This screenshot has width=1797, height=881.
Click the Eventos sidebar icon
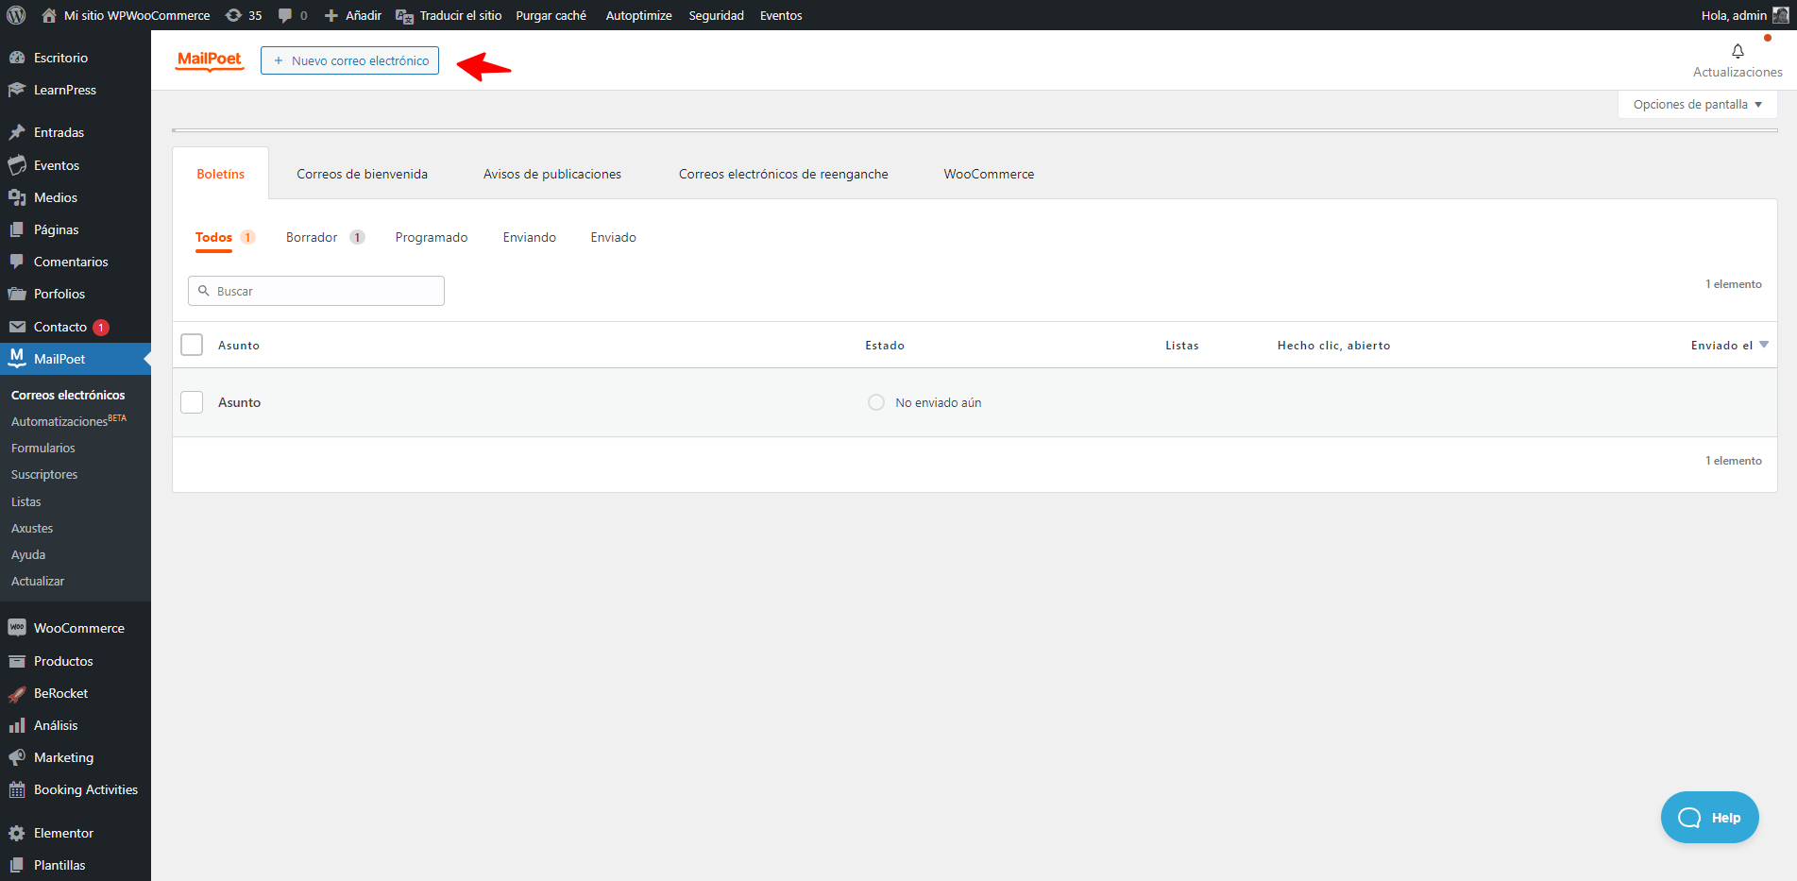[x=17, y=165]
